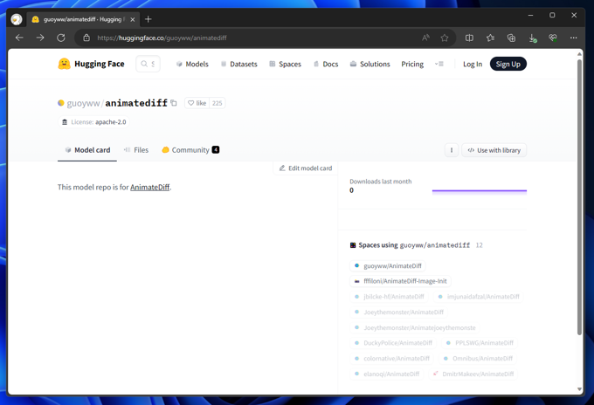Click Use with library button
This screenshot has height=405, width=594.
tap(494, 150)
